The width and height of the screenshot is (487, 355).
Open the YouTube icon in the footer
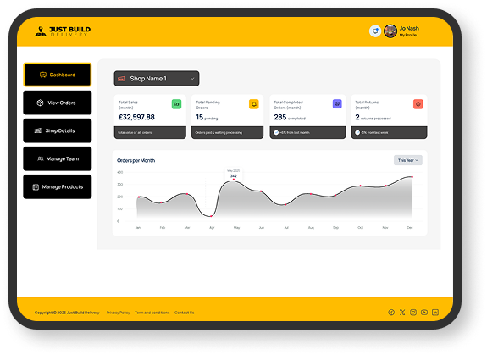click(424, 313)
